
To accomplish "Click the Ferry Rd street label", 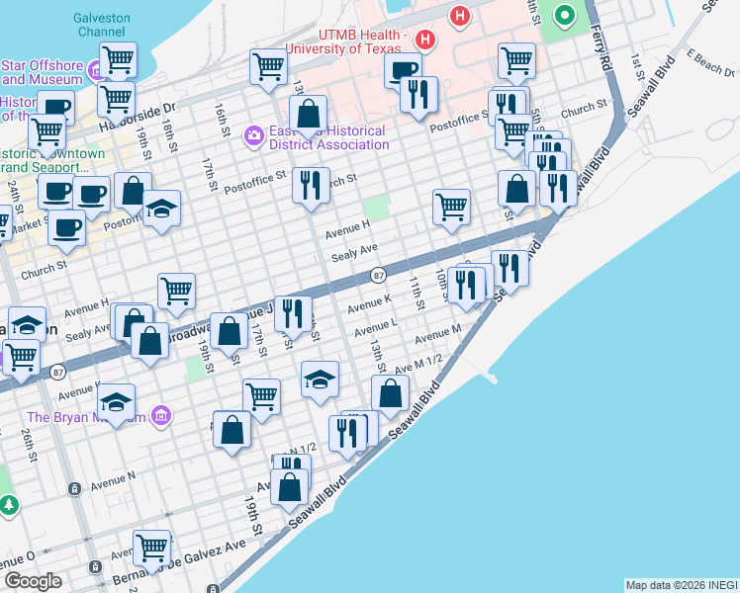I will click(601, 48).
